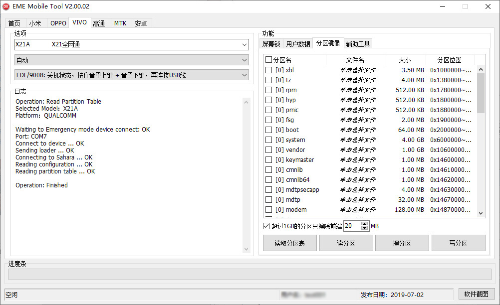Image resolution: width=500 pixels, height=305 pixels.
Task: Expand the EDL/9008 connection mode dropdown
Action: click(x=244, y=75)
